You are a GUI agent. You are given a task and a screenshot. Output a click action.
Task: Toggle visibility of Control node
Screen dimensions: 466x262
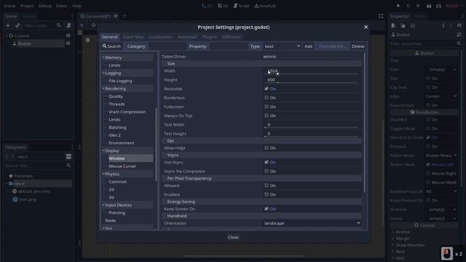68,36
